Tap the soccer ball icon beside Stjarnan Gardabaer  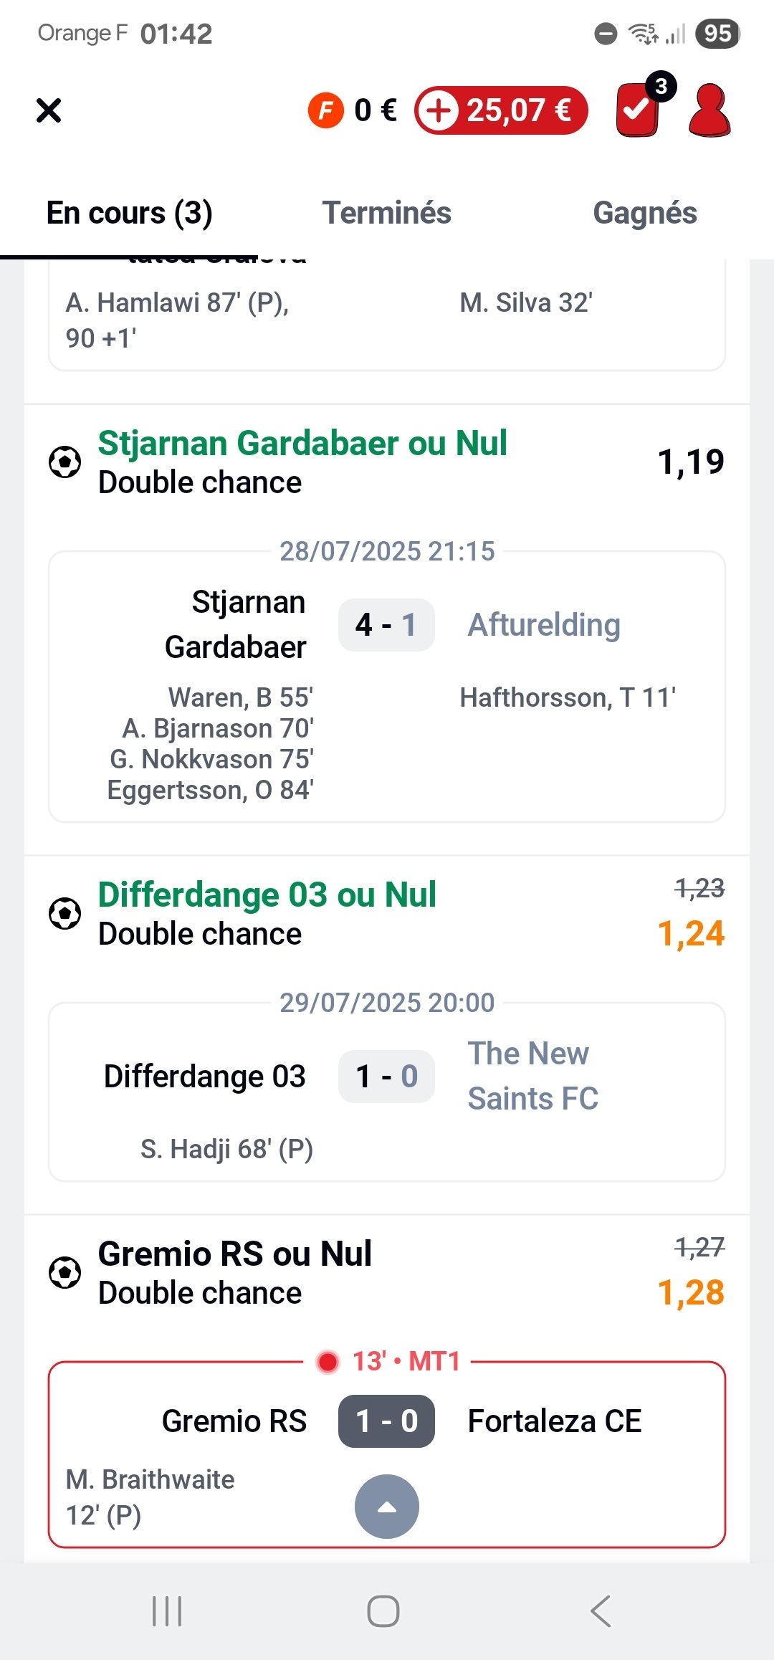tap(64, 462)
